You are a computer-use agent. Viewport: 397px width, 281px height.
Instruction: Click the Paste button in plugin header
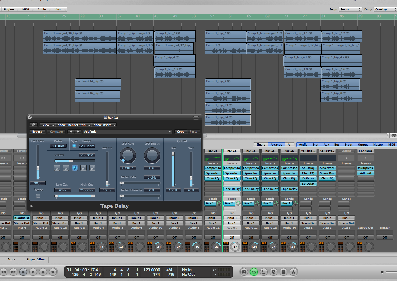coord(193,132)
